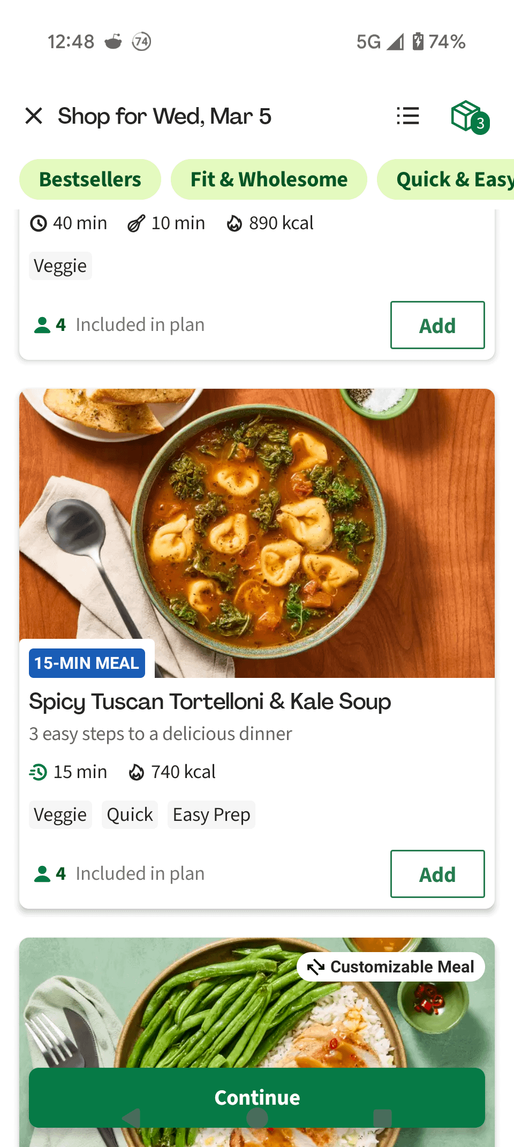The height and width of the screenshot is (1147, 514).
Task: Tap the Easy Prep tag
Action: (211, 815)
